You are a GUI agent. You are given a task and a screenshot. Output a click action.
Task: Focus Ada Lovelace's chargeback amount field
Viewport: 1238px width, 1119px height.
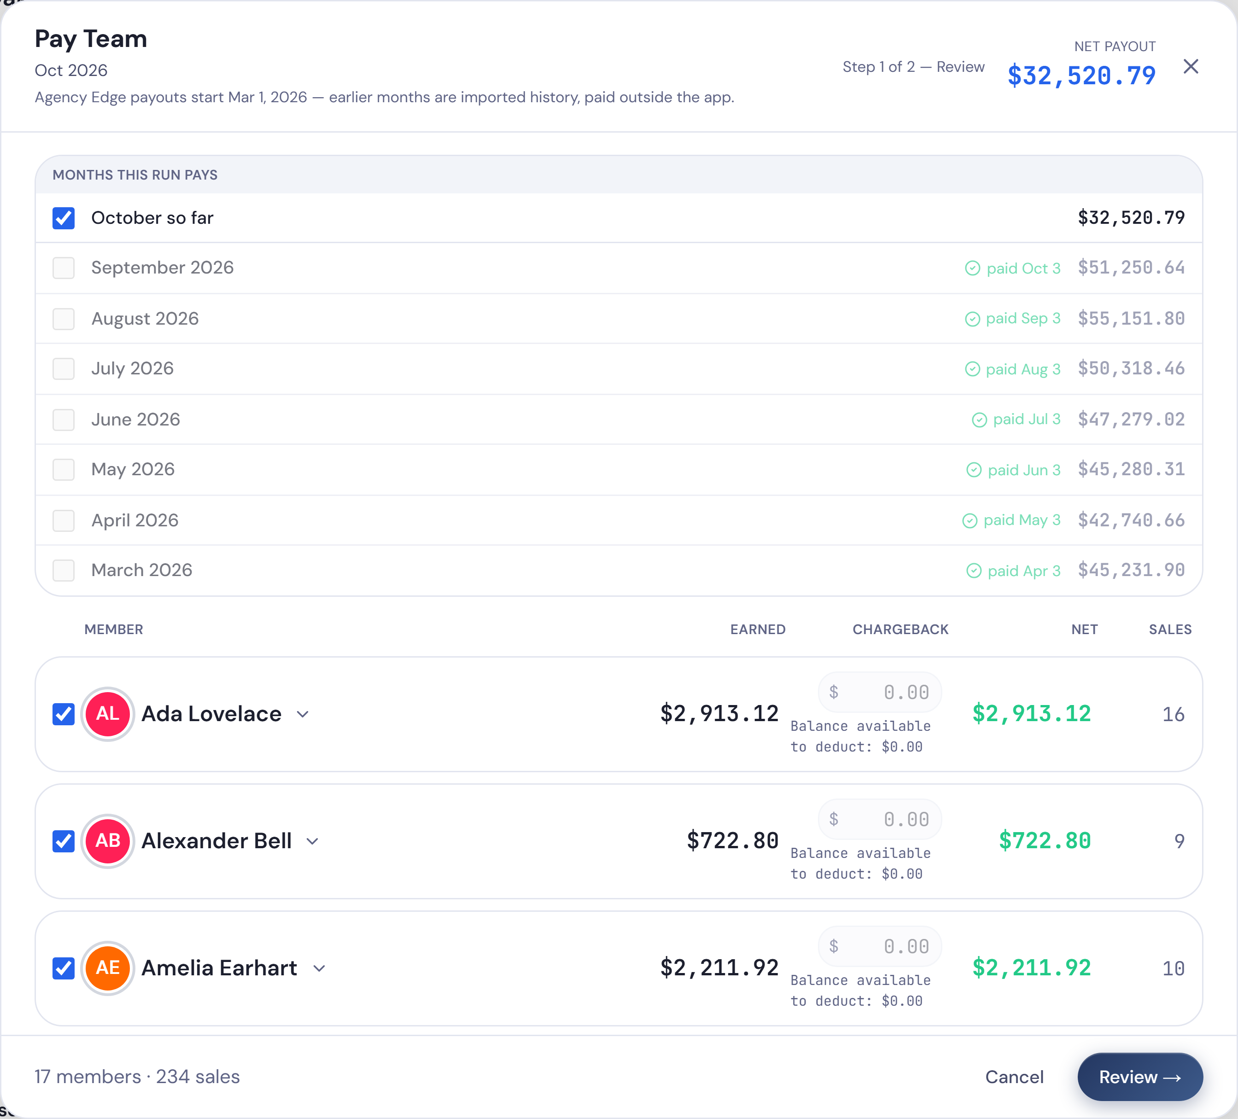(x=879, y=693)
